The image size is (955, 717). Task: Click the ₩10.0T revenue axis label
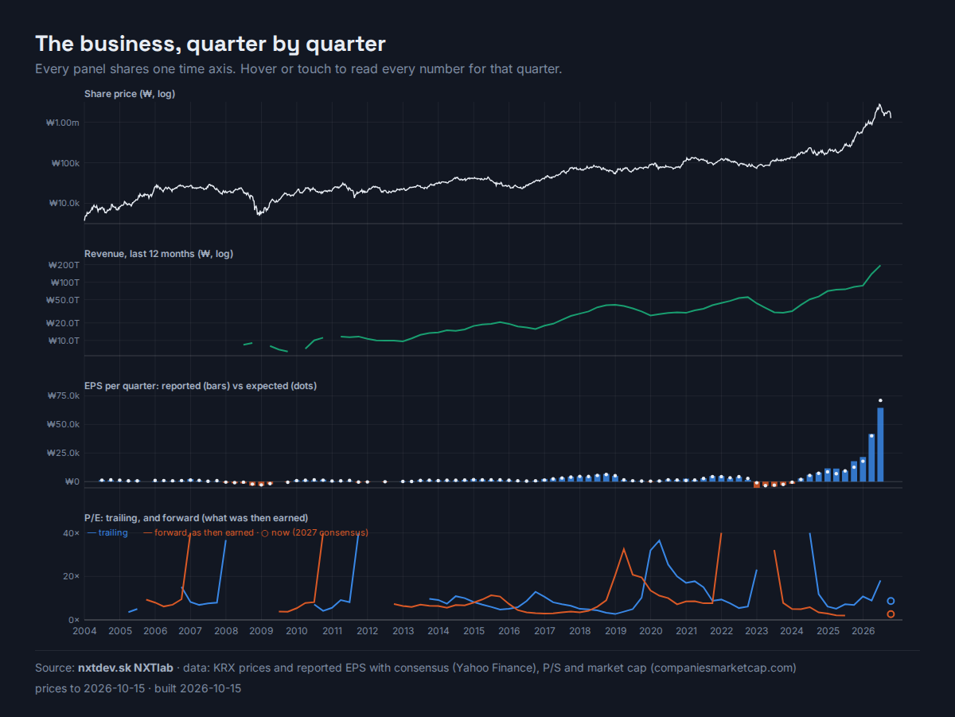coord(64,341)
